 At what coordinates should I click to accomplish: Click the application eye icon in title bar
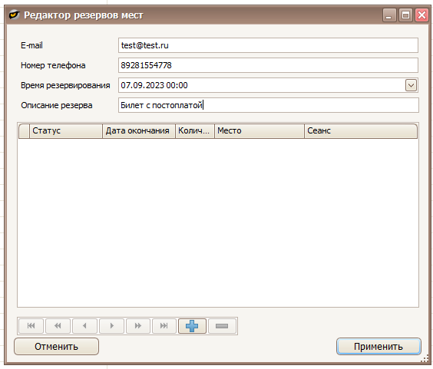tap(14, 15)
